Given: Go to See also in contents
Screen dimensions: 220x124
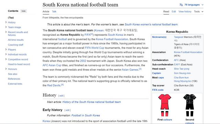Looking at the screenshot, I should pos(13,74).
